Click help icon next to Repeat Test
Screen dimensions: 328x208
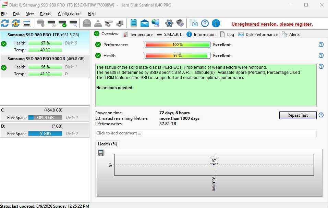point(321,115)
